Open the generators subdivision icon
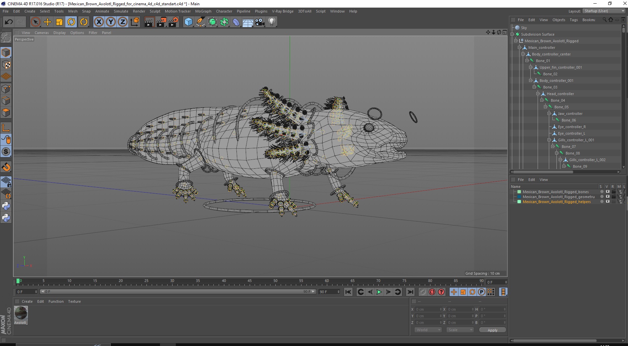The height and width of the screenshot is (346, 628). (212, 22)
